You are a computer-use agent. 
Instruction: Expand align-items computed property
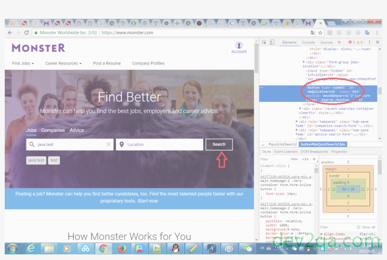pos(321,234)
